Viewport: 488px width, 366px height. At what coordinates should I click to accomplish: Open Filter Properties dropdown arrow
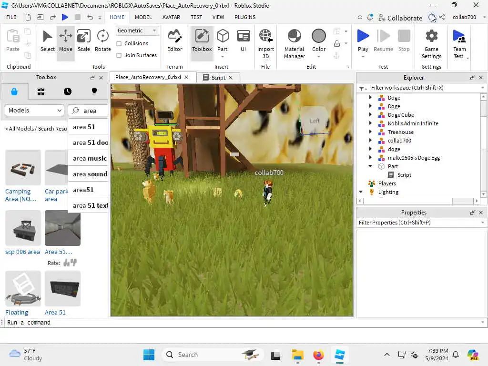click(x=483, y=223)
